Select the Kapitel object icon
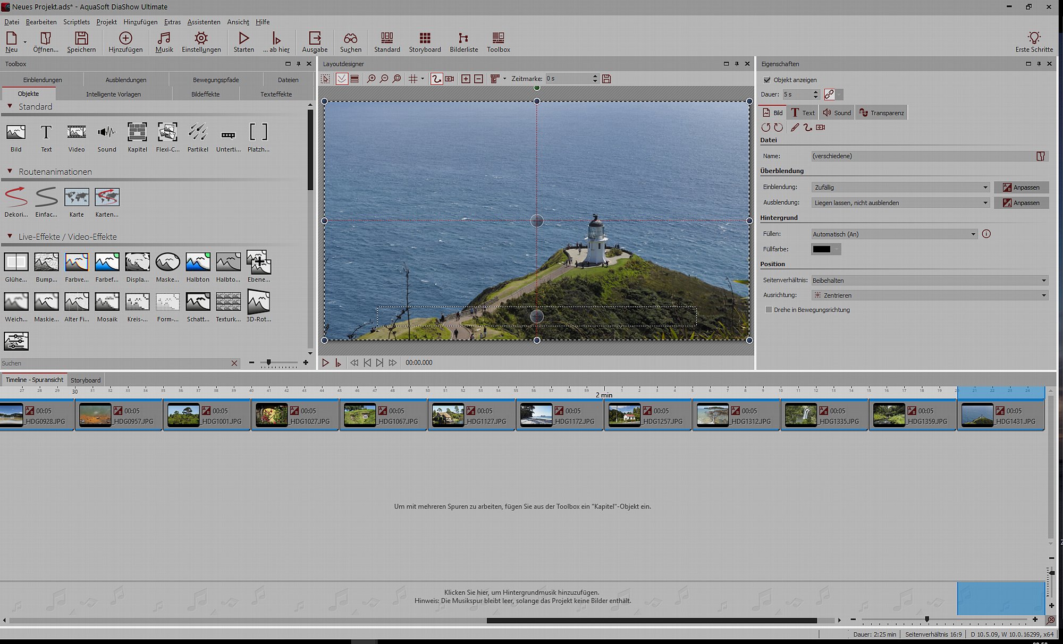 137,132
